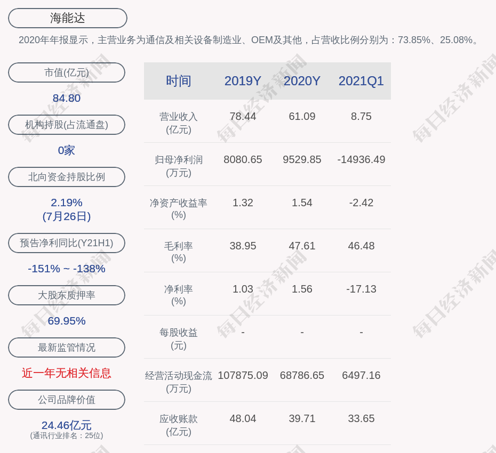The width and height of the screenshot is (496, 453).
Task: Select net profit value 9529.85
Action: pyautogui.click(x=302, y=160)
